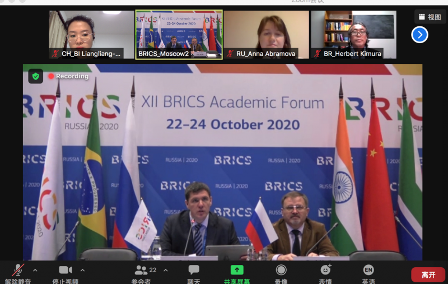This screenshot has height=284, width=448.
Task: Click muted mic icon on RU_Anna Abramova
Action: click(x=230, y=53)
